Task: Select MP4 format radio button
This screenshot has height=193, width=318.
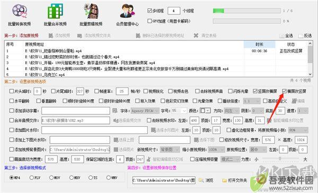Action: [x=12, y=178]
